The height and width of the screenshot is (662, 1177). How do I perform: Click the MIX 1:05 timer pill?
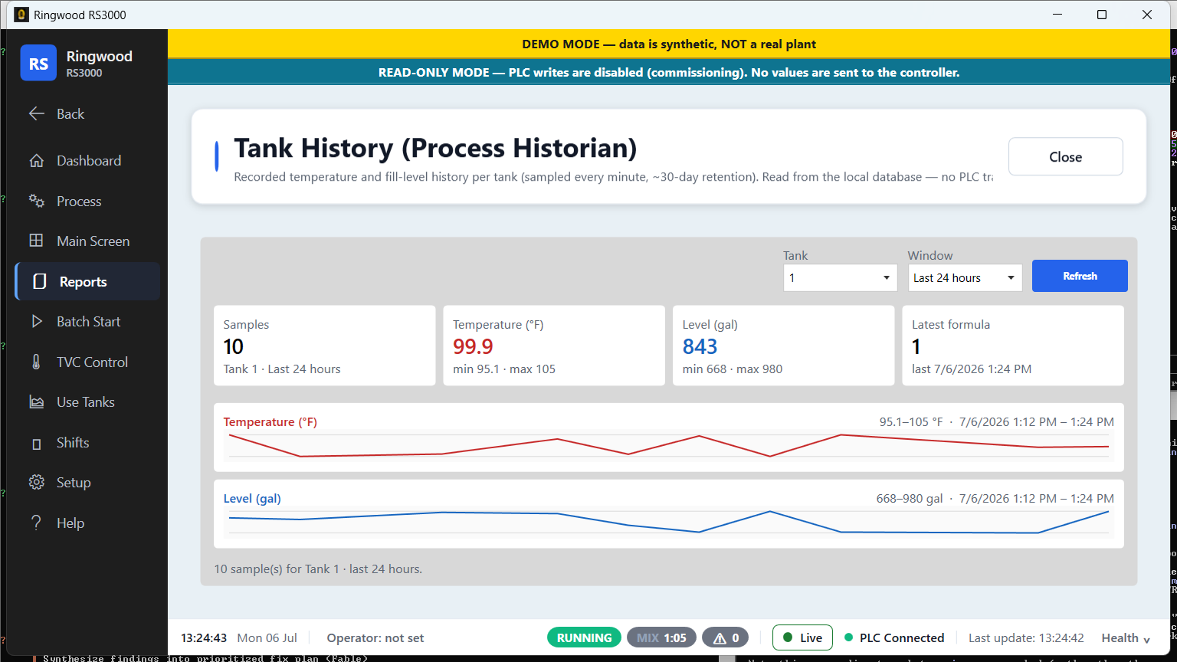661,637
